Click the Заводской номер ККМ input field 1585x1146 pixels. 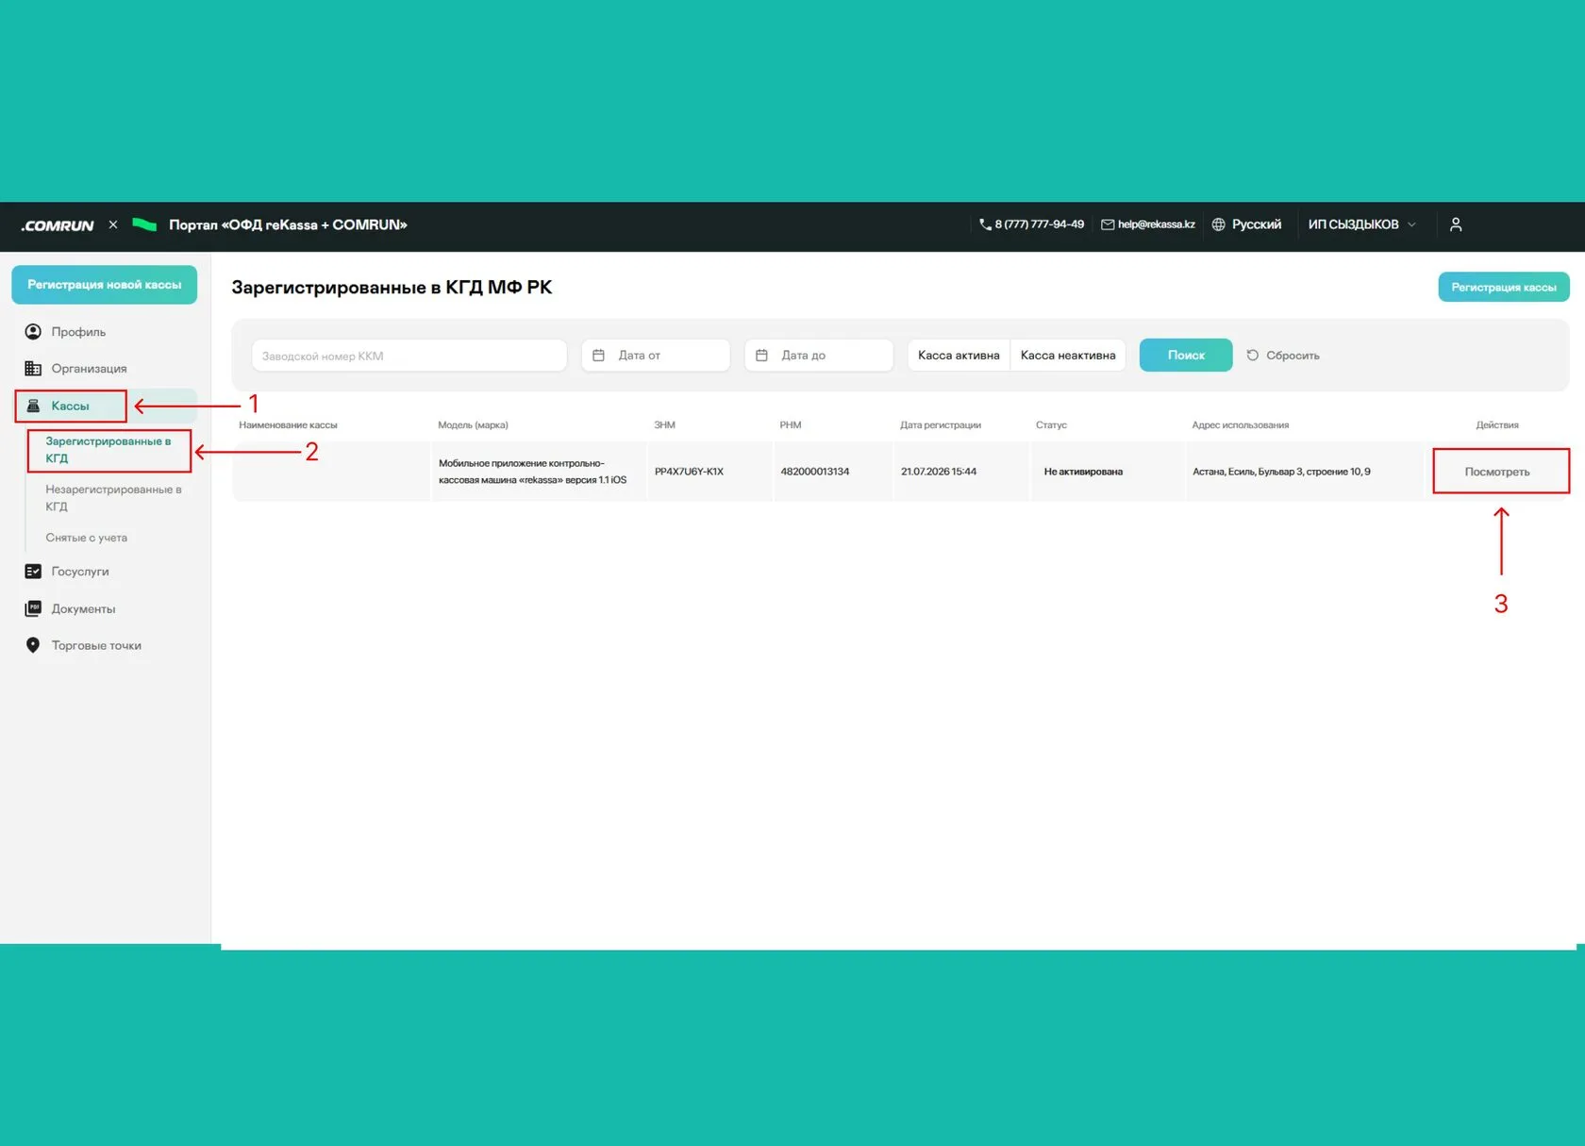click(x=409, y=356)
